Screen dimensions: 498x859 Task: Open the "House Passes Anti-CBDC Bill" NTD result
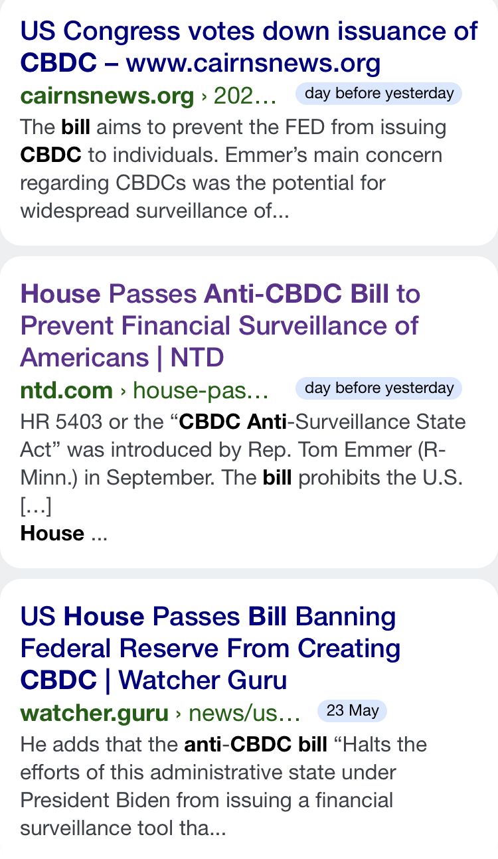(220, 325)
